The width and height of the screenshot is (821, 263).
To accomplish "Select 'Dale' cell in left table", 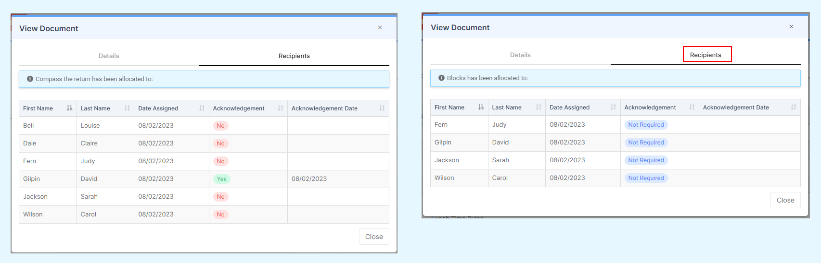I will click(x=48, y=143).
